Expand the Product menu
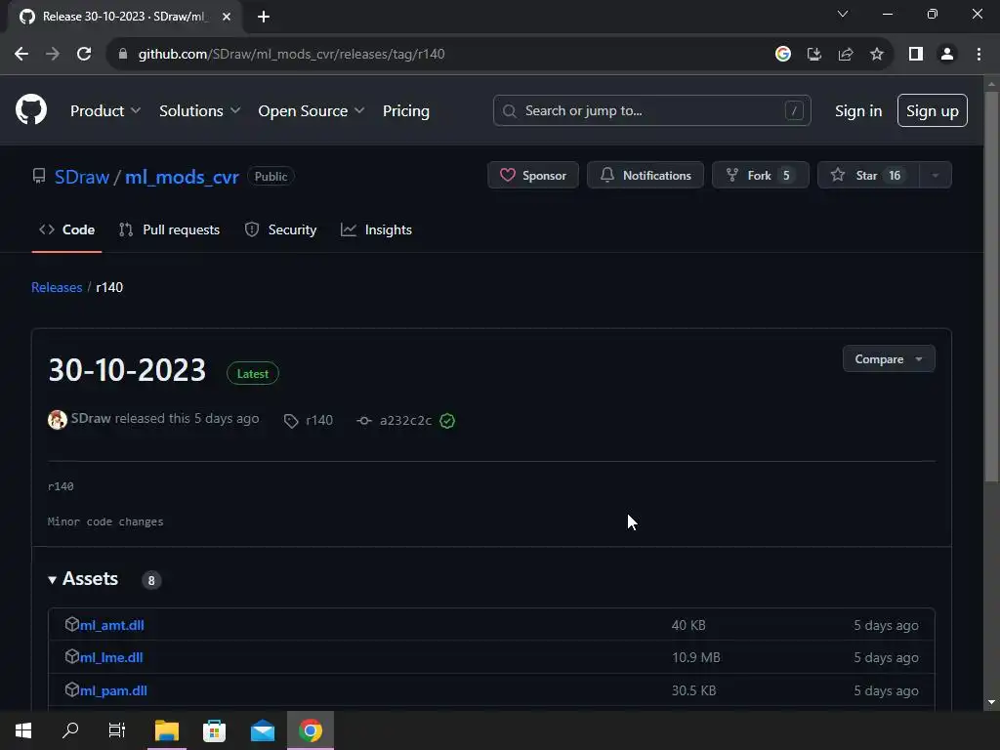 [105, 111]
